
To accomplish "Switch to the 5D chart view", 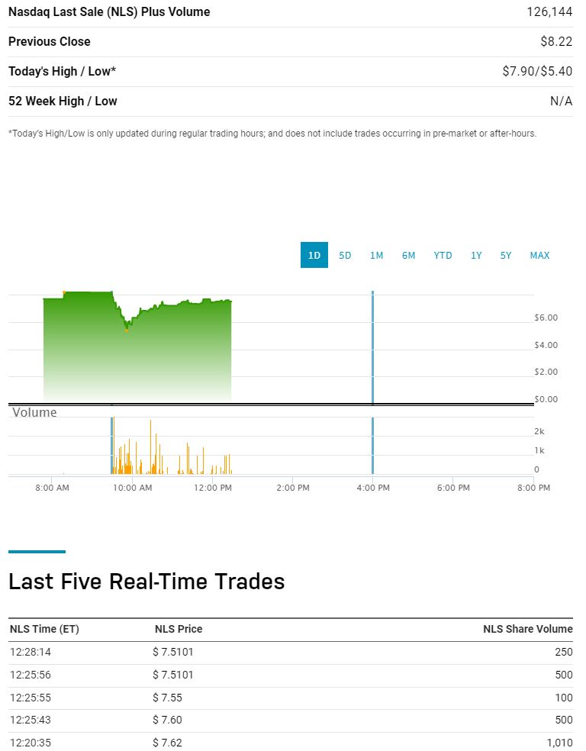I will click(x=345, y=255).
